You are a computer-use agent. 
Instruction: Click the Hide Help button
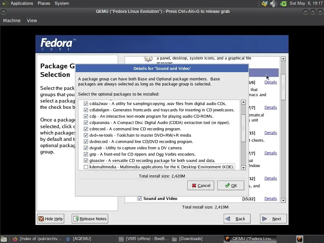pos(51,219)
